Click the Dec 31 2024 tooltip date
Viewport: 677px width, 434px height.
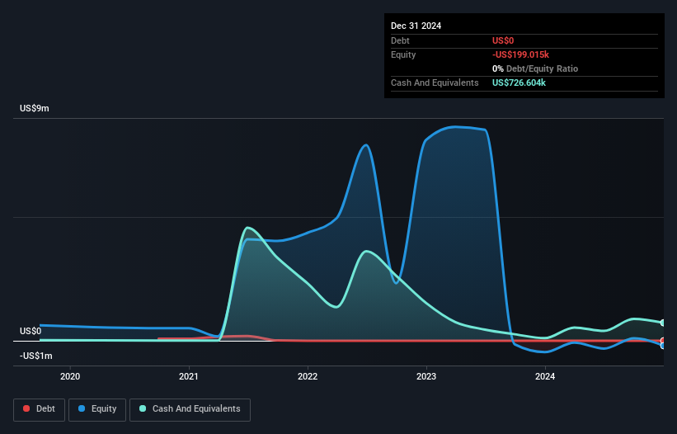(416, 26)
